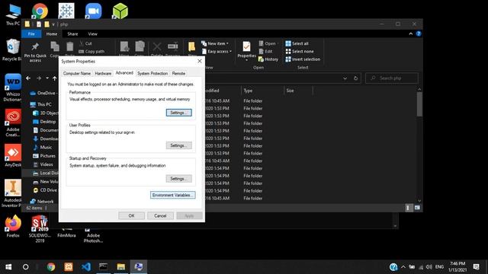Select Videos in navigation pane
This screenshot has height=274, width=488.
[43, 164]
